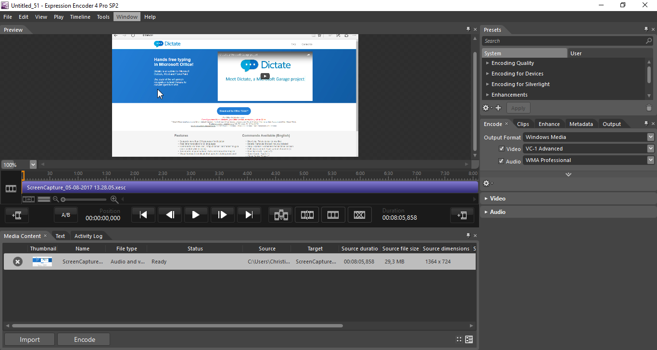657x350 pixels.
Task: Remove ScreenCapture item with X icon
Action: coord(17,262)
